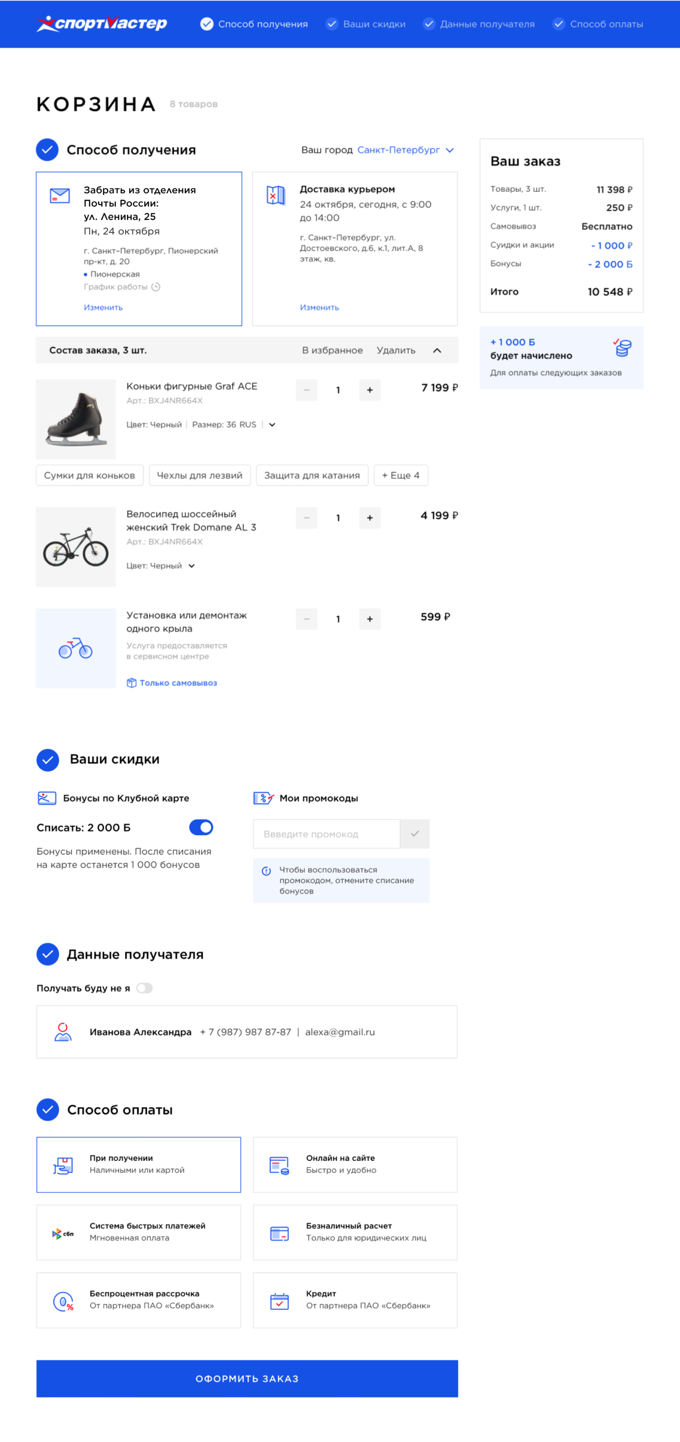Image resolution: width=680 pixels, height=1442 pixels.
Task: Click the recipient profile icon
Action: [x=63, y=1032]
